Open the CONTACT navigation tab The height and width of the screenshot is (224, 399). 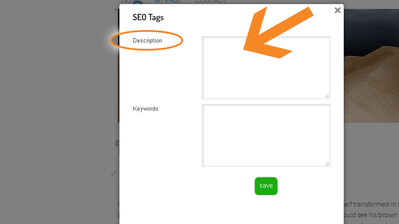[210, 2]
